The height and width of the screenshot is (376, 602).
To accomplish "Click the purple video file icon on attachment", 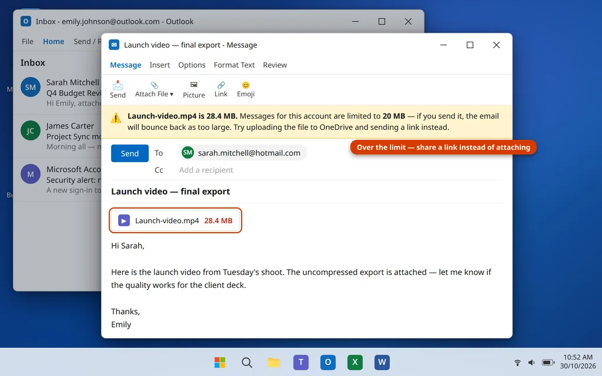I will tap(123, 221).
